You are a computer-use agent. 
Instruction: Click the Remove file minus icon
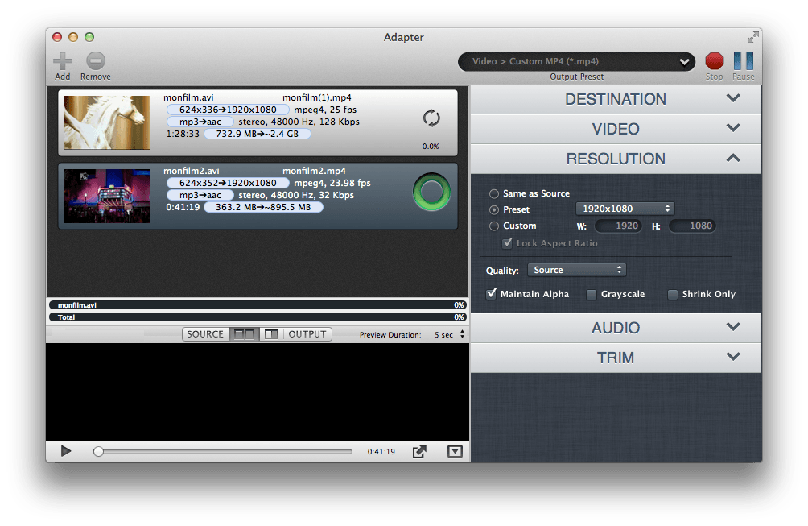pyautogui.click(x=96, y=61)
